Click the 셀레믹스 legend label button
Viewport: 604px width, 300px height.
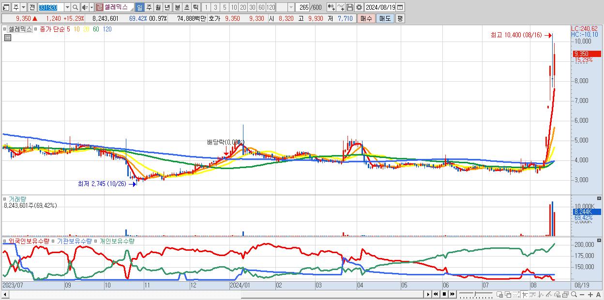(x=20, y=29)
